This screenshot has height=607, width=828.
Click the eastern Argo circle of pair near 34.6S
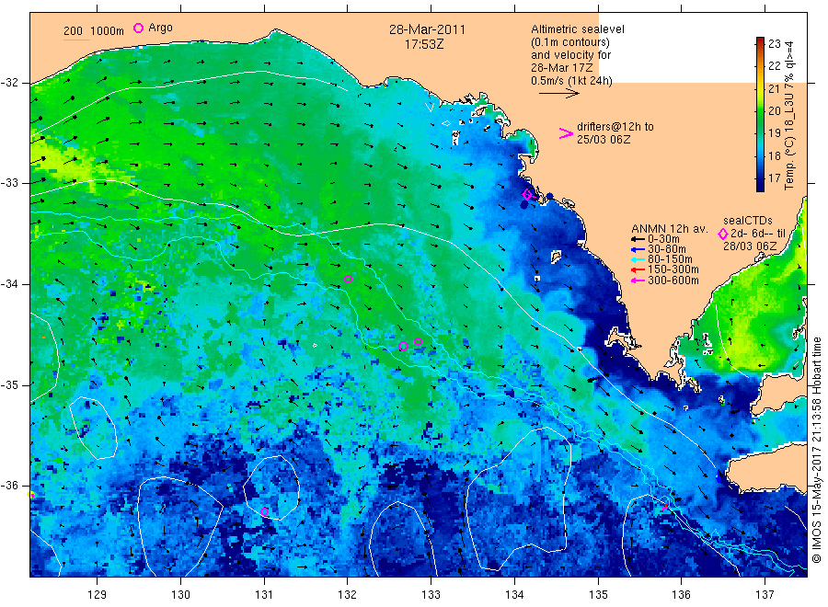419,341
